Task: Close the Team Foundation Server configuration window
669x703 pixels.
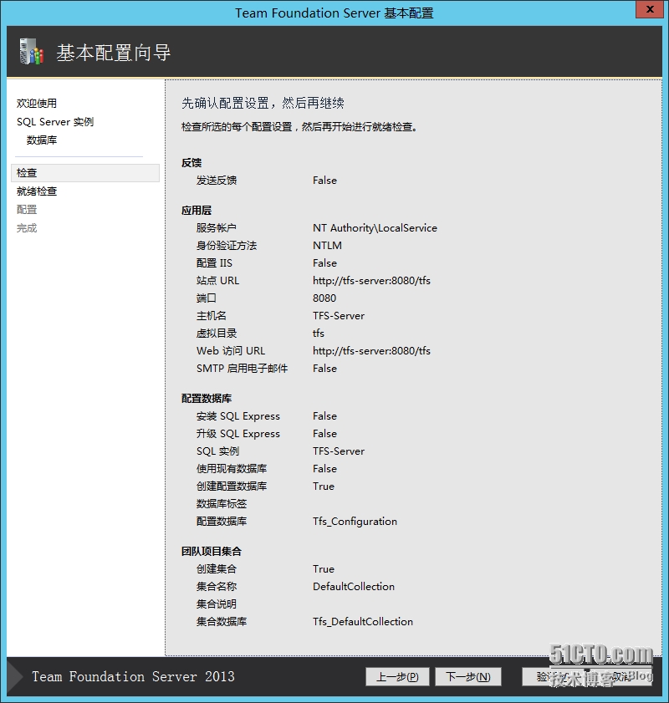Action: point(649,10)
